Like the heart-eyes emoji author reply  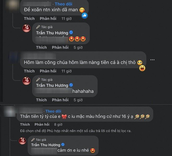(x=41, y=47)
